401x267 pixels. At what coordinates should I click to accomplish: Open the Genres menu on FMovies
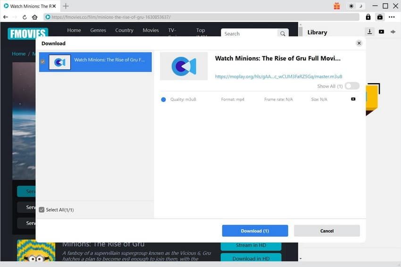[98, 30]
